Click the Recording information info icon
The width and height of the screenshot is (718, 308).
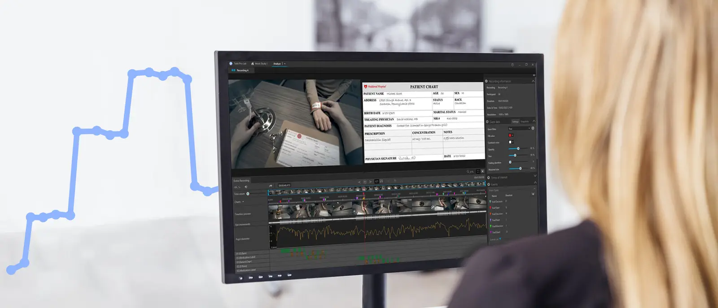(x=486, y=81)
